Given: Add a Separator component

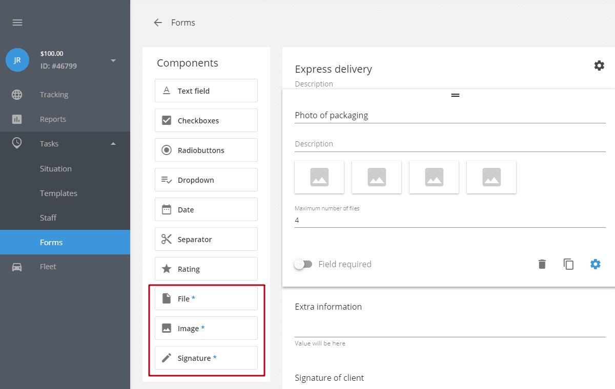Looking at the screenshot, I should click(206, 239).
